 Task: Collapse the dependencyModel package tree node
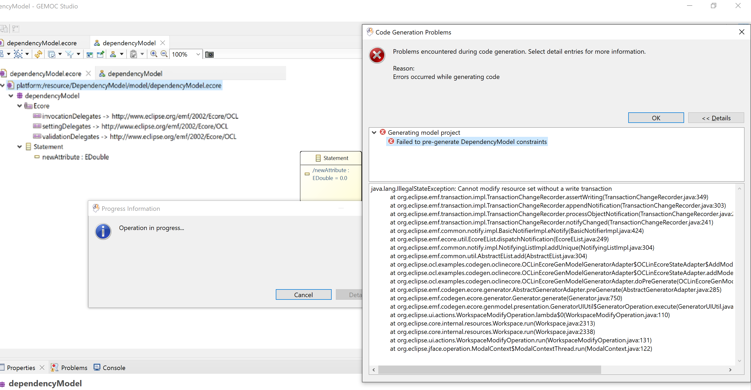[x=11, y=96]
